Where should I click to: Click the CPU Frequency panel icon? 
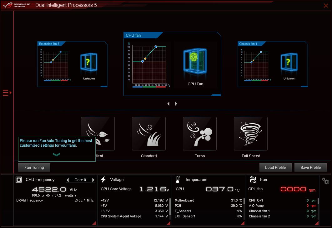[x=19, y=179]
